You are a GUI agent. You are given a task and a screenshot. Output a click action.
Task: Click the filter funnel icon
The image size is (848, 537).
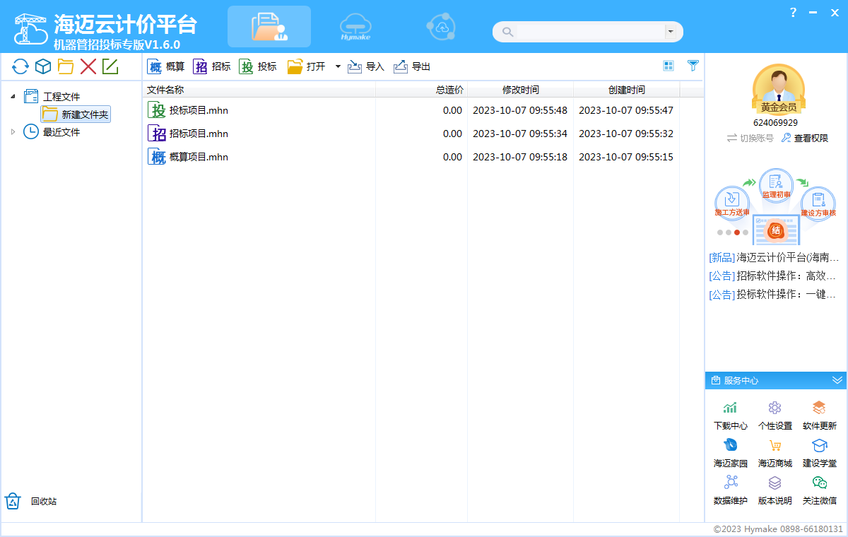click(x=693, y=66)
